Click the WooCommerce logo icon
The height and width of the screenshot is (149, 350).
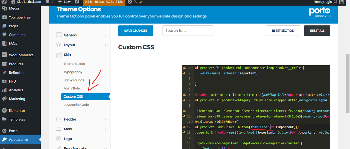(4, 55)
